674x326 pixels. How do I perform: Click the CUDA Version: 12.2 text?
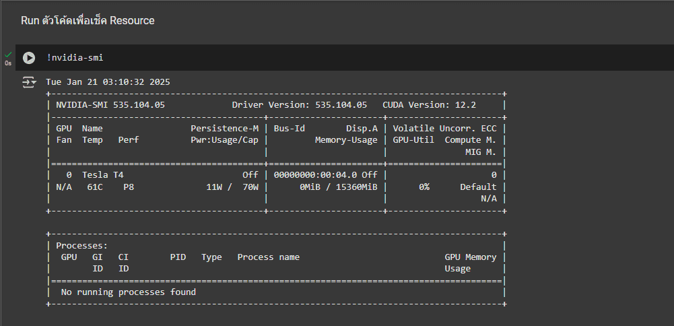click(429, 105)
